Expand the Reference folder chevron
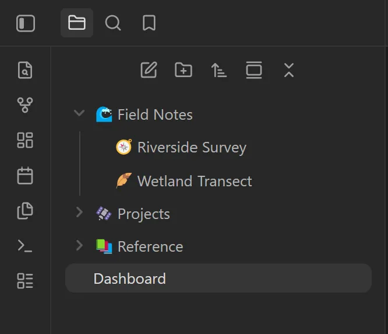 79,245
